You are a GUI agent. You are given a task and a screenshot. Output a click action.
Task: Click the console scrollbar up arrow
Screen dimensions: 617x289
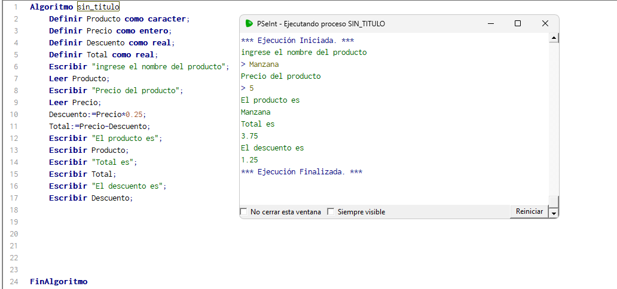pyautogui.click(x=554, y=38)
